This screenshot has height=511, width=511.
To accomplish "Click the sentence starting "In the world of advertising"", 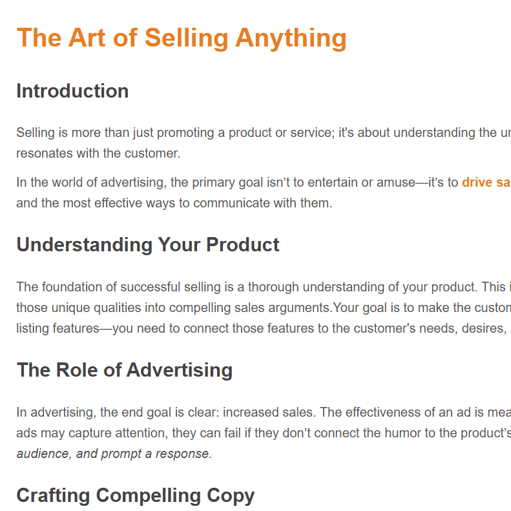I will click(x=264, y=182).
